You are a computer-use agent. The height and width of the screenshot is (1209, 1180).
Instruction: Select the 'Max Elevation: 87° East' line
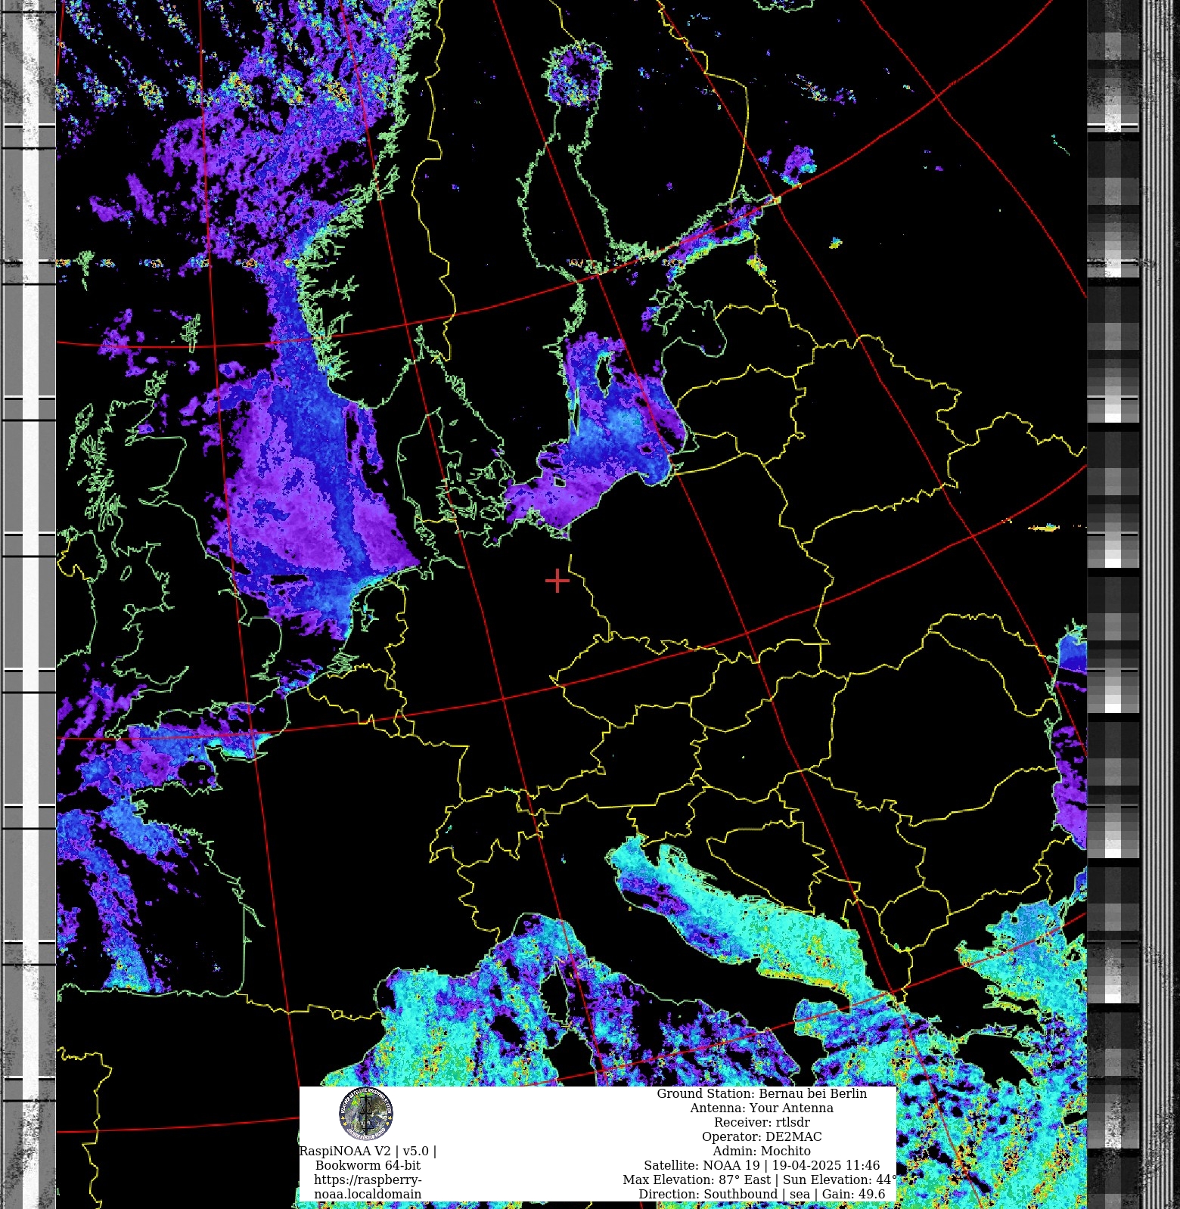click(760, 1180)
